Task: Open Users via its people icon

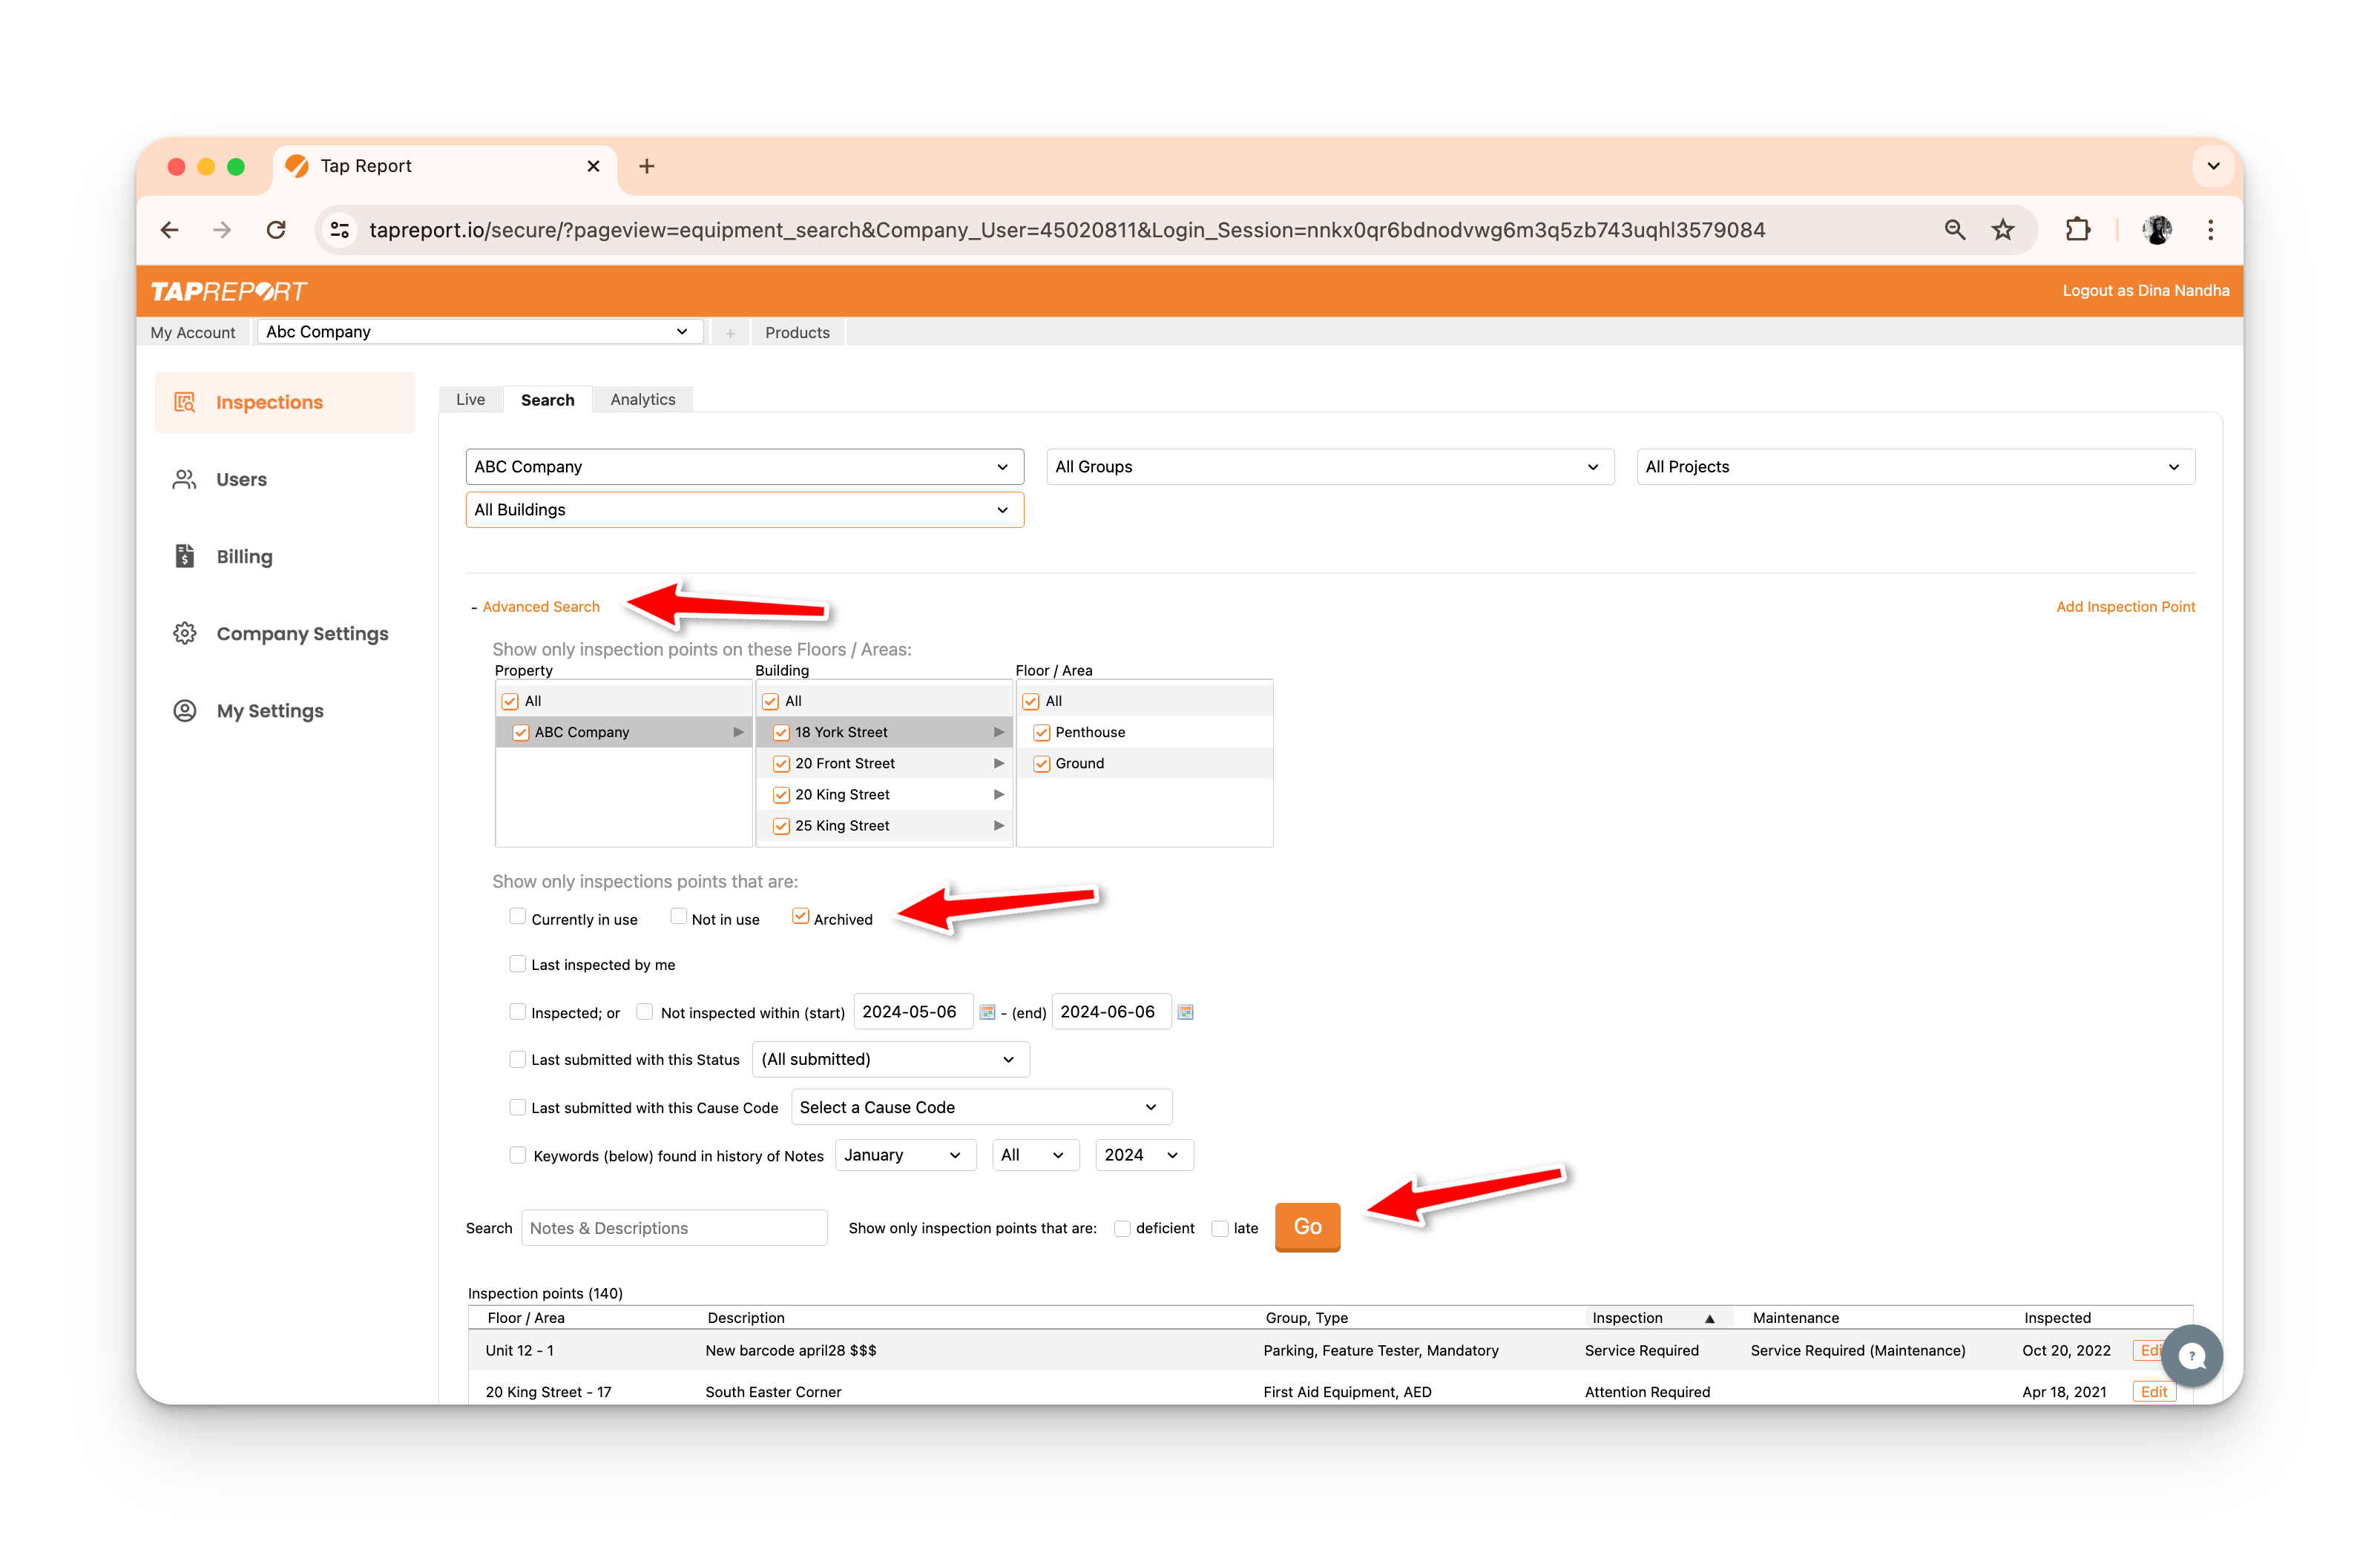Action: (185, 480)
